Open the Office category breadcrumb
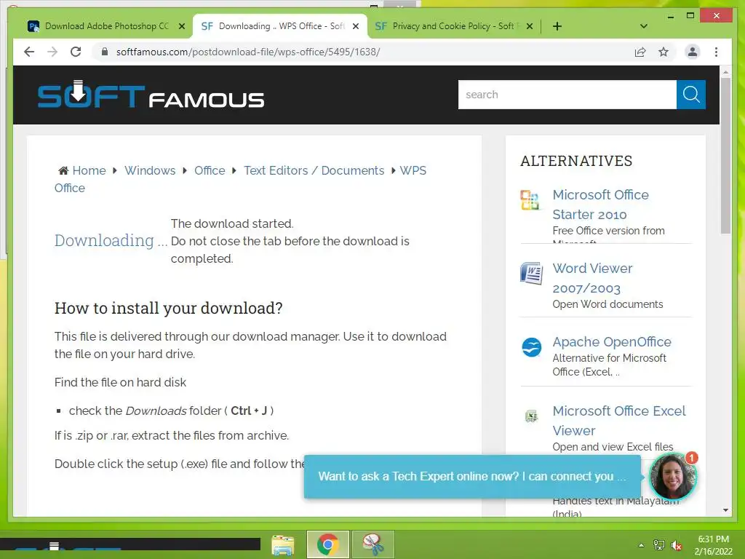Screen dimensions: 745x559 pyautogui.click(x=210, y=170)
